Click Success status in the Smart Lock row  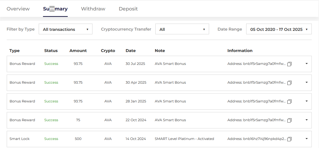coord(51,139)
